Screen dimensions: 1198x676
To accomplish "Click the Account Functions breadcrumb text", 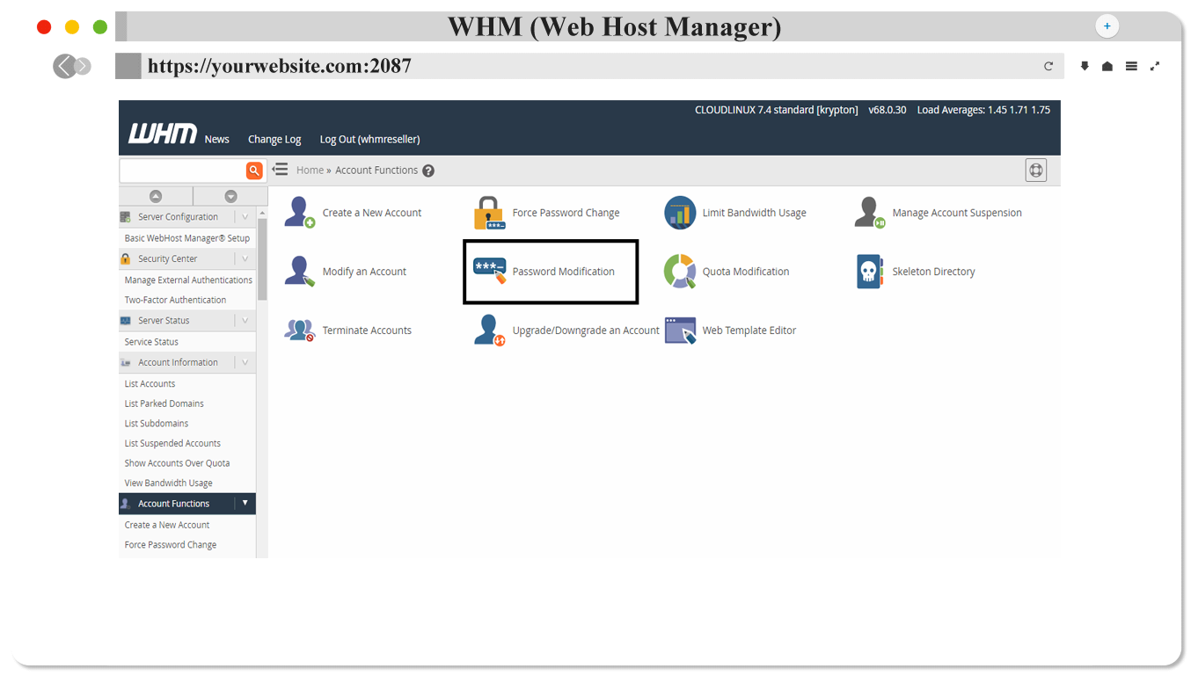I will 376,171.
